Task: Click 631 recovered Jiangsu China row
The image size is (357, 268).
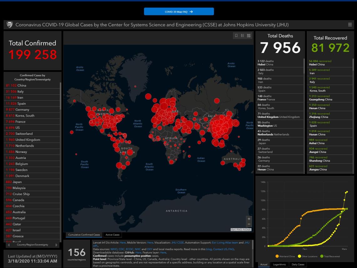Action: (330, 168)
